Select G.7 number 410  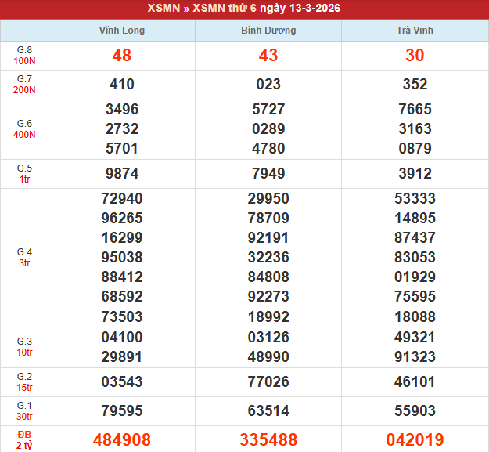pos(122,85)
